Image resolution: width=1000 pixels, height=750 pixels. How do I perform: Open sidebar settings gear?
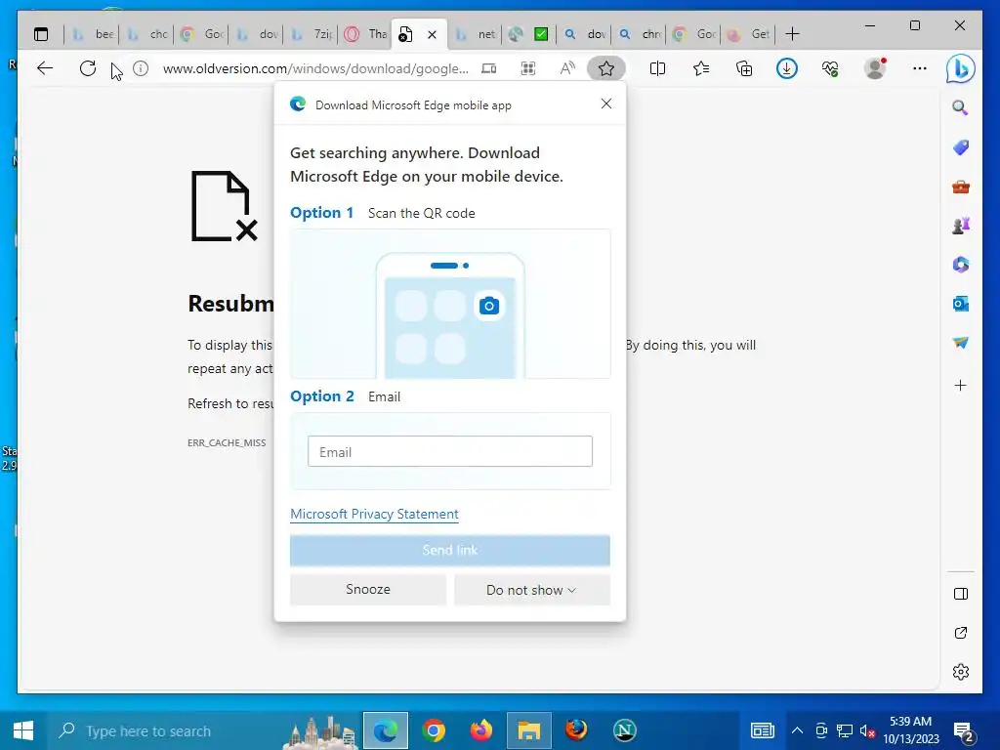(x=961, y=672)
